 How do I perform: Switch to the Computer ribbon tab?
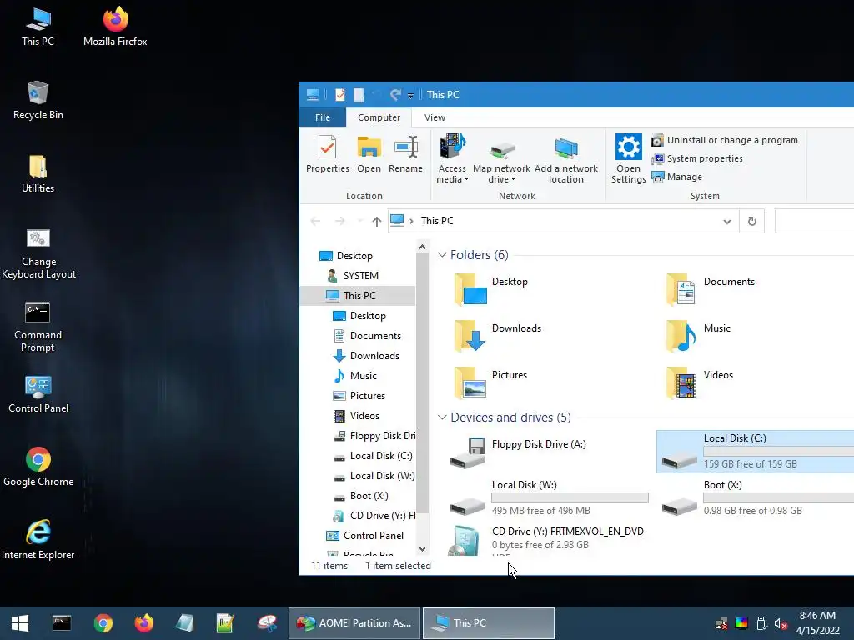click(x=379, y=117)
